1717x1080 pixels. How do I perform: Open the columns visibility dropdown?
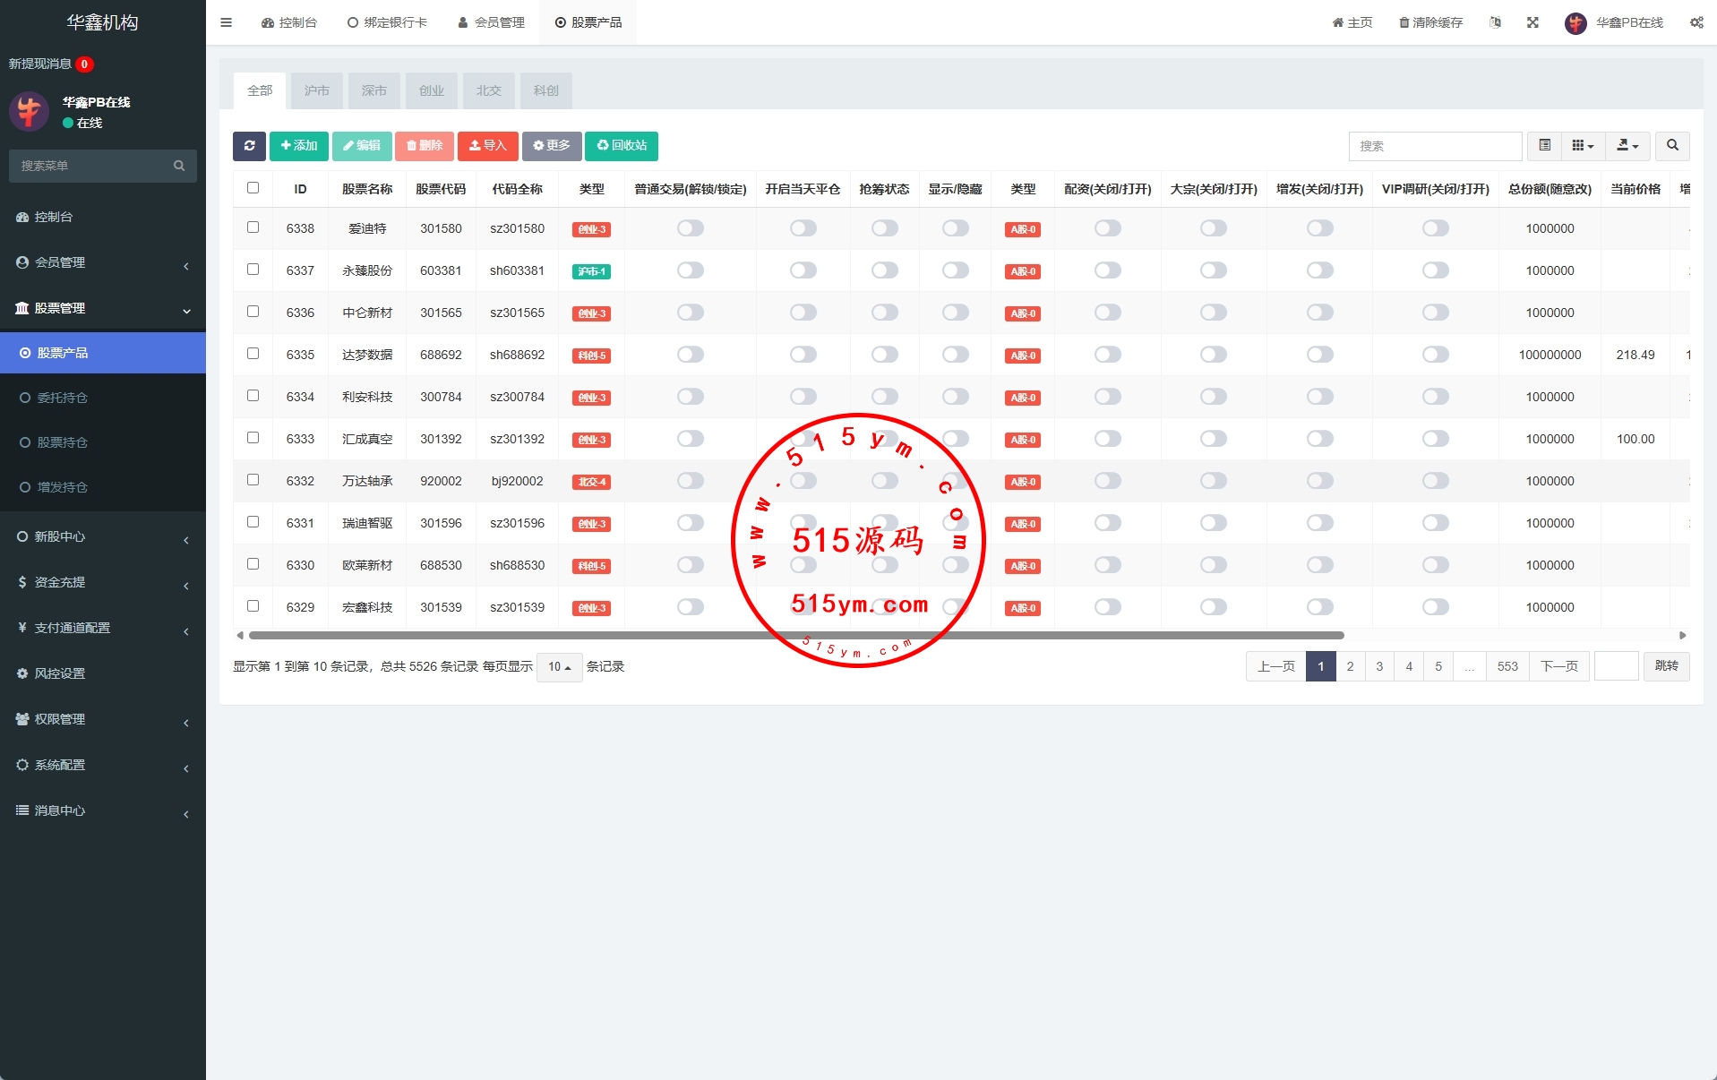(1583, 146)
